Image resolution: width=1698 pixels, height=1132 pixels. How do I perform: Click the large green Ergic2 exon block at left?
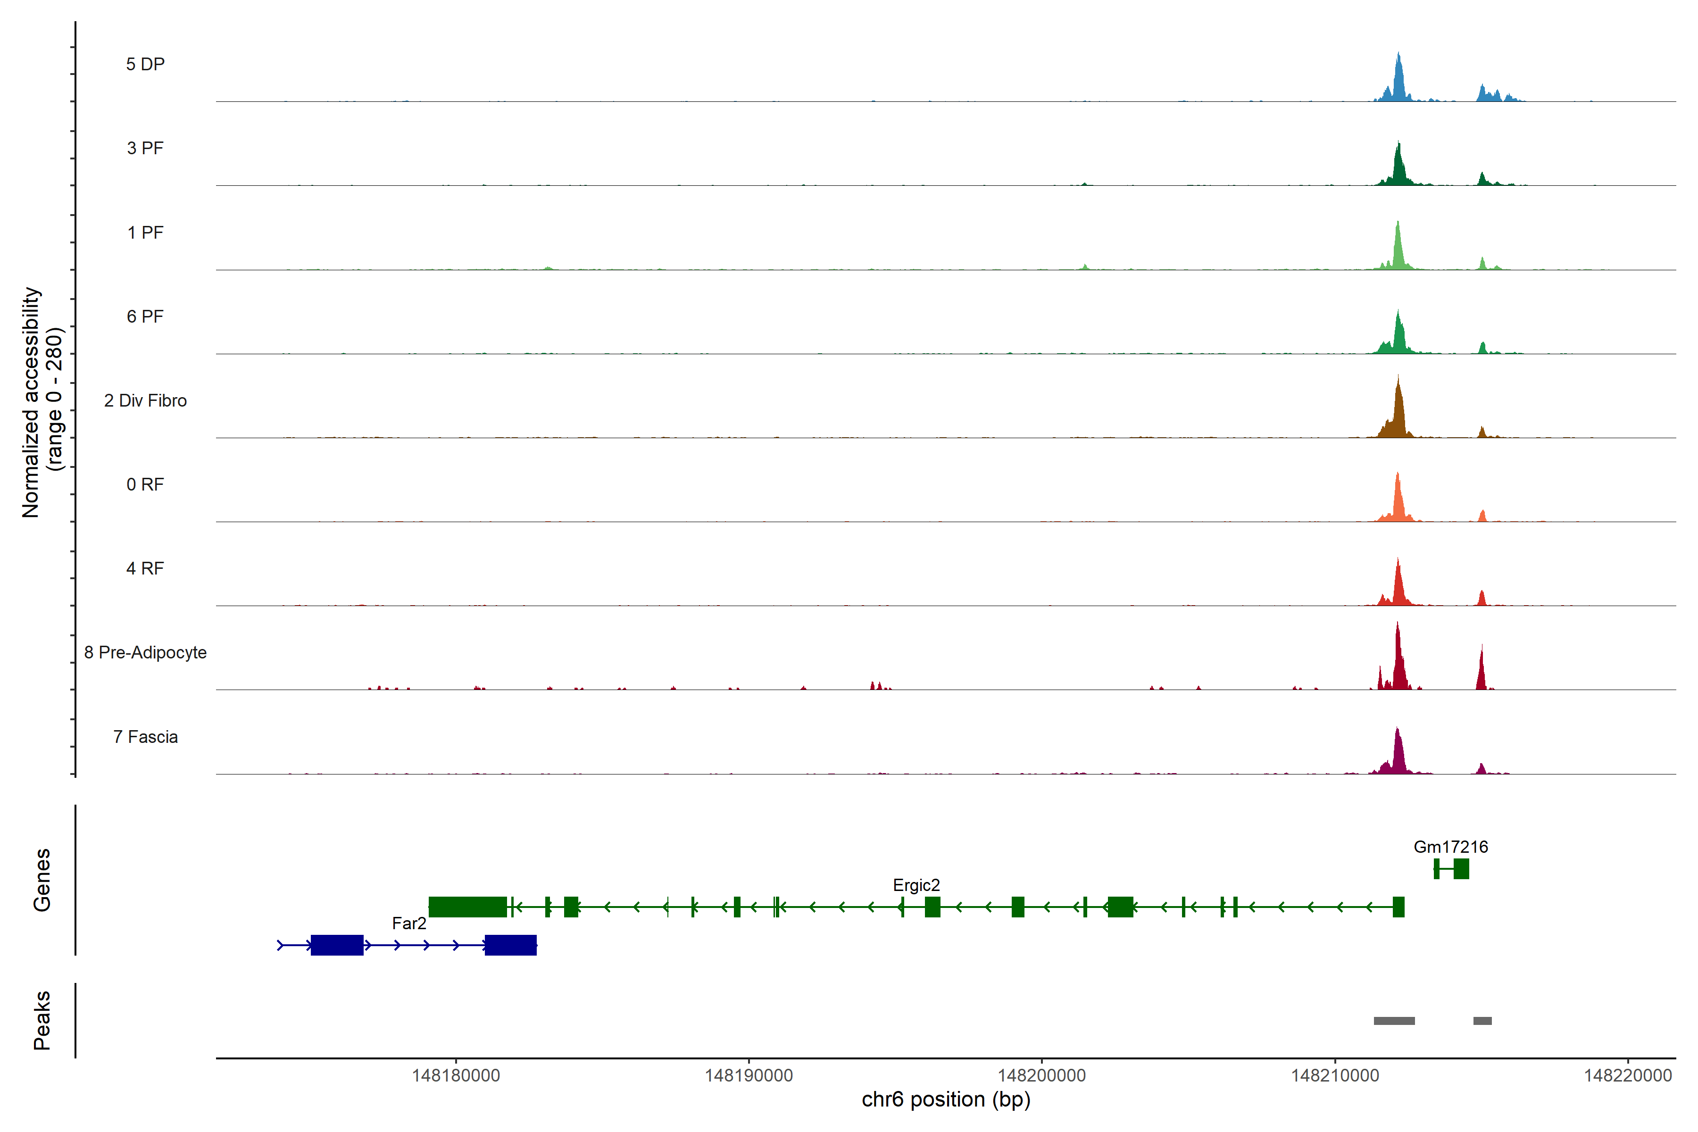(468, 907)
